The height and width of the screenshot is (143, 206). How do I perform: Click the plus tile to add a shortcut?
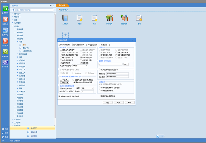[x=66, y=35]
